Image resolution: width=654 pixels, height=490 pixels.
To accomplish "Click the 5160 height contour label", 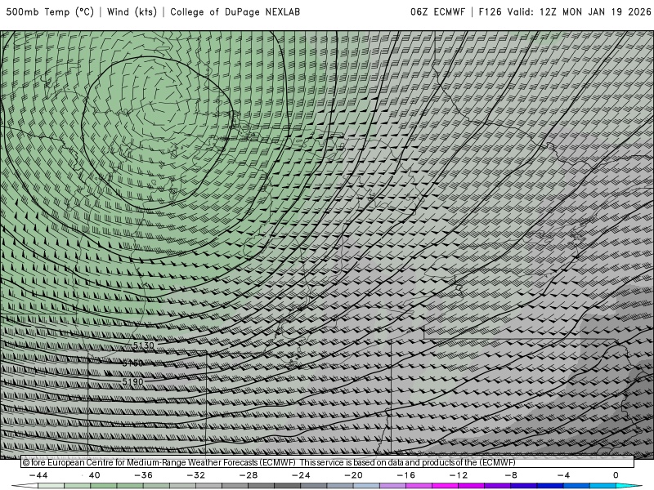I will [132, 363].
